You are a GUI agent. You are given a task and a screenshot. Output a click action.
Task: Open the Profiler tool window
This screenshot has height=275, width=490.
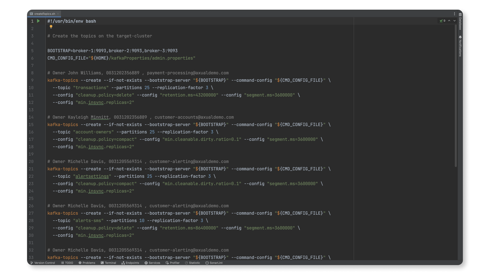[x=173, y=263]
